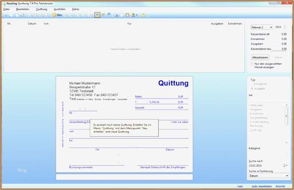Screen dimensions: 294x190
Task: Click the Gesamt EUR field on receipt
Action: point(162,108)
